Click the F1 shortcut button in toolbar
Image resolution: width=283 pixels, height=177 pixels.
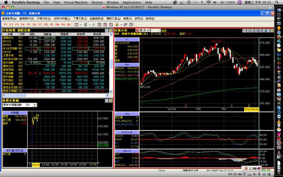click(6, 24)
